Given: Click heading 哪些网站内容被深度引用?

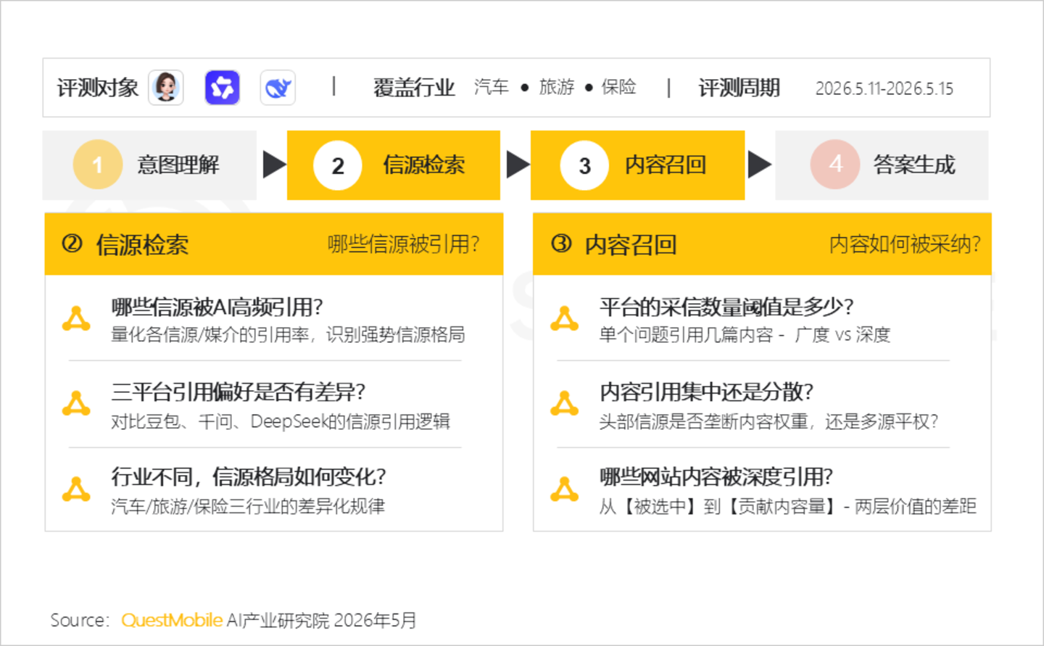Looking at the screenshot, I should [x=716, y=477].
